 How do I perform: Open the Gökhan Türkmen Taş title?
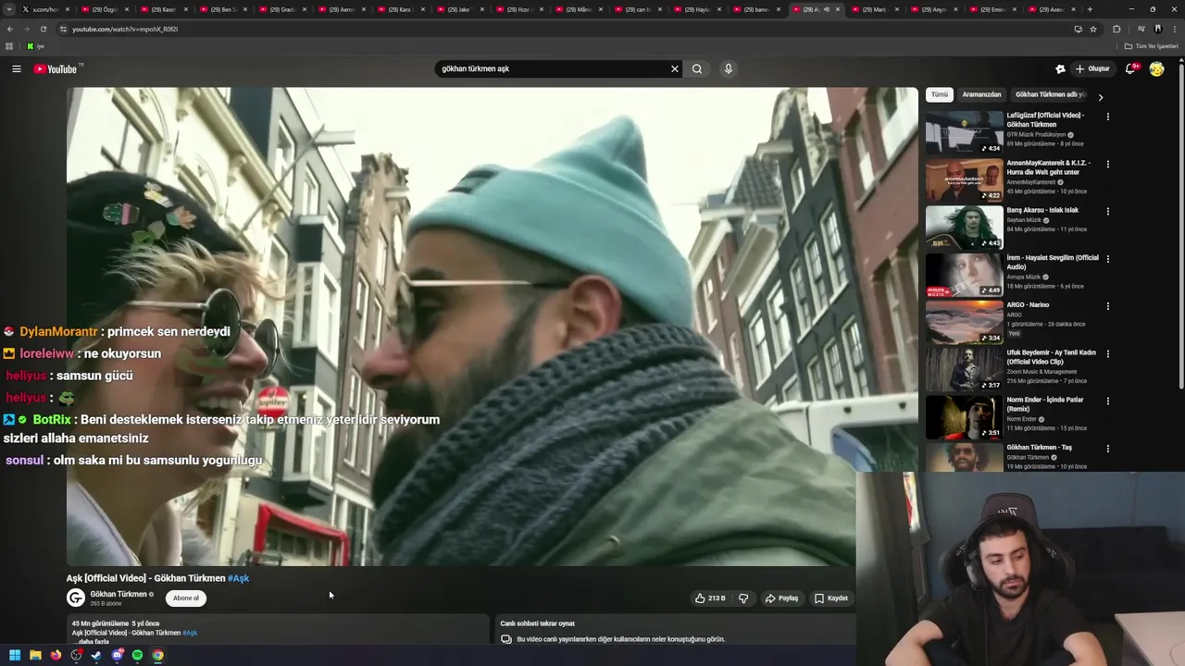tap(1039, 448)
